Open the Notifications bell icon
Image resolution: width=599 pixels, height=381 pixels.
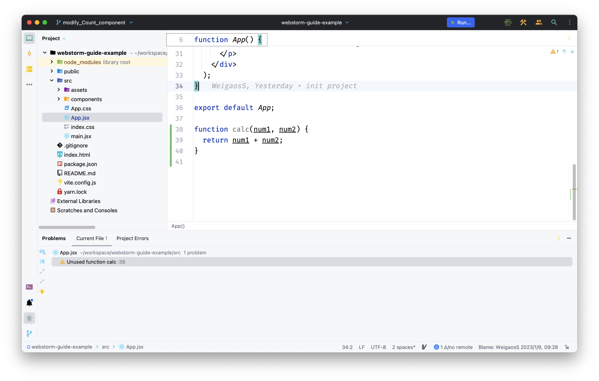(29, 303)
